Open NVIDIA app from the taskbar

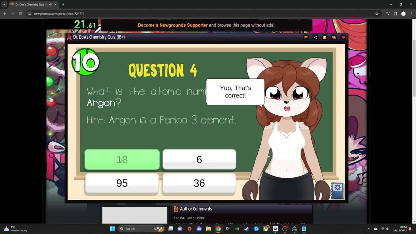237,229
